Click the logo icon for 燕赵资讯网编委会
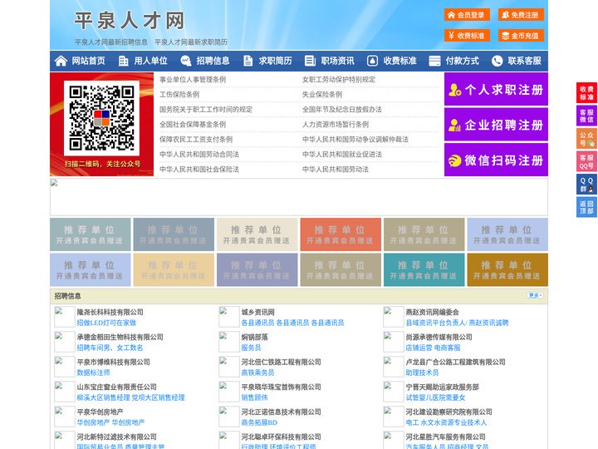 393,317
